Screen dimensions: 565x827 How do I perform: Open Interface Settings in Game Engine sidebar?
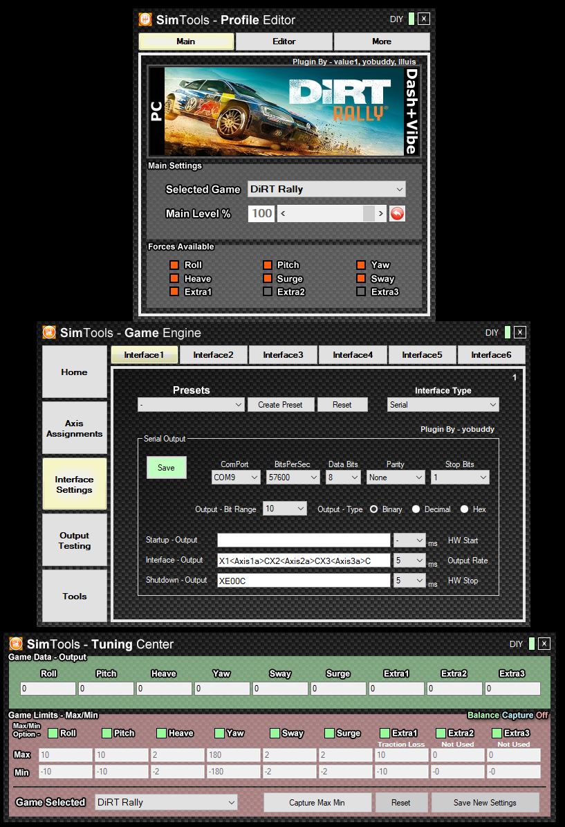point(74,484)
